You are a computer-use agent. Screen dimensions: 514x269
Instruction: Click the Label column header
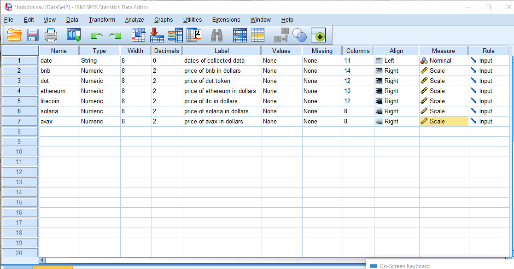pos(222,51)
